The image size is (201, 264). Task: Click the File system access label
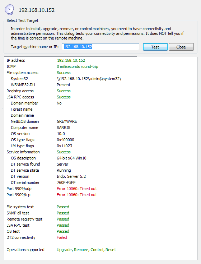22,73
